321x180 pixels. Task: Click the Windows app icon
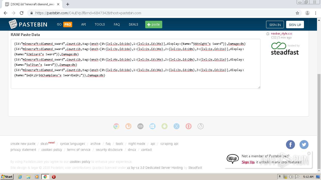click(152, 126)
